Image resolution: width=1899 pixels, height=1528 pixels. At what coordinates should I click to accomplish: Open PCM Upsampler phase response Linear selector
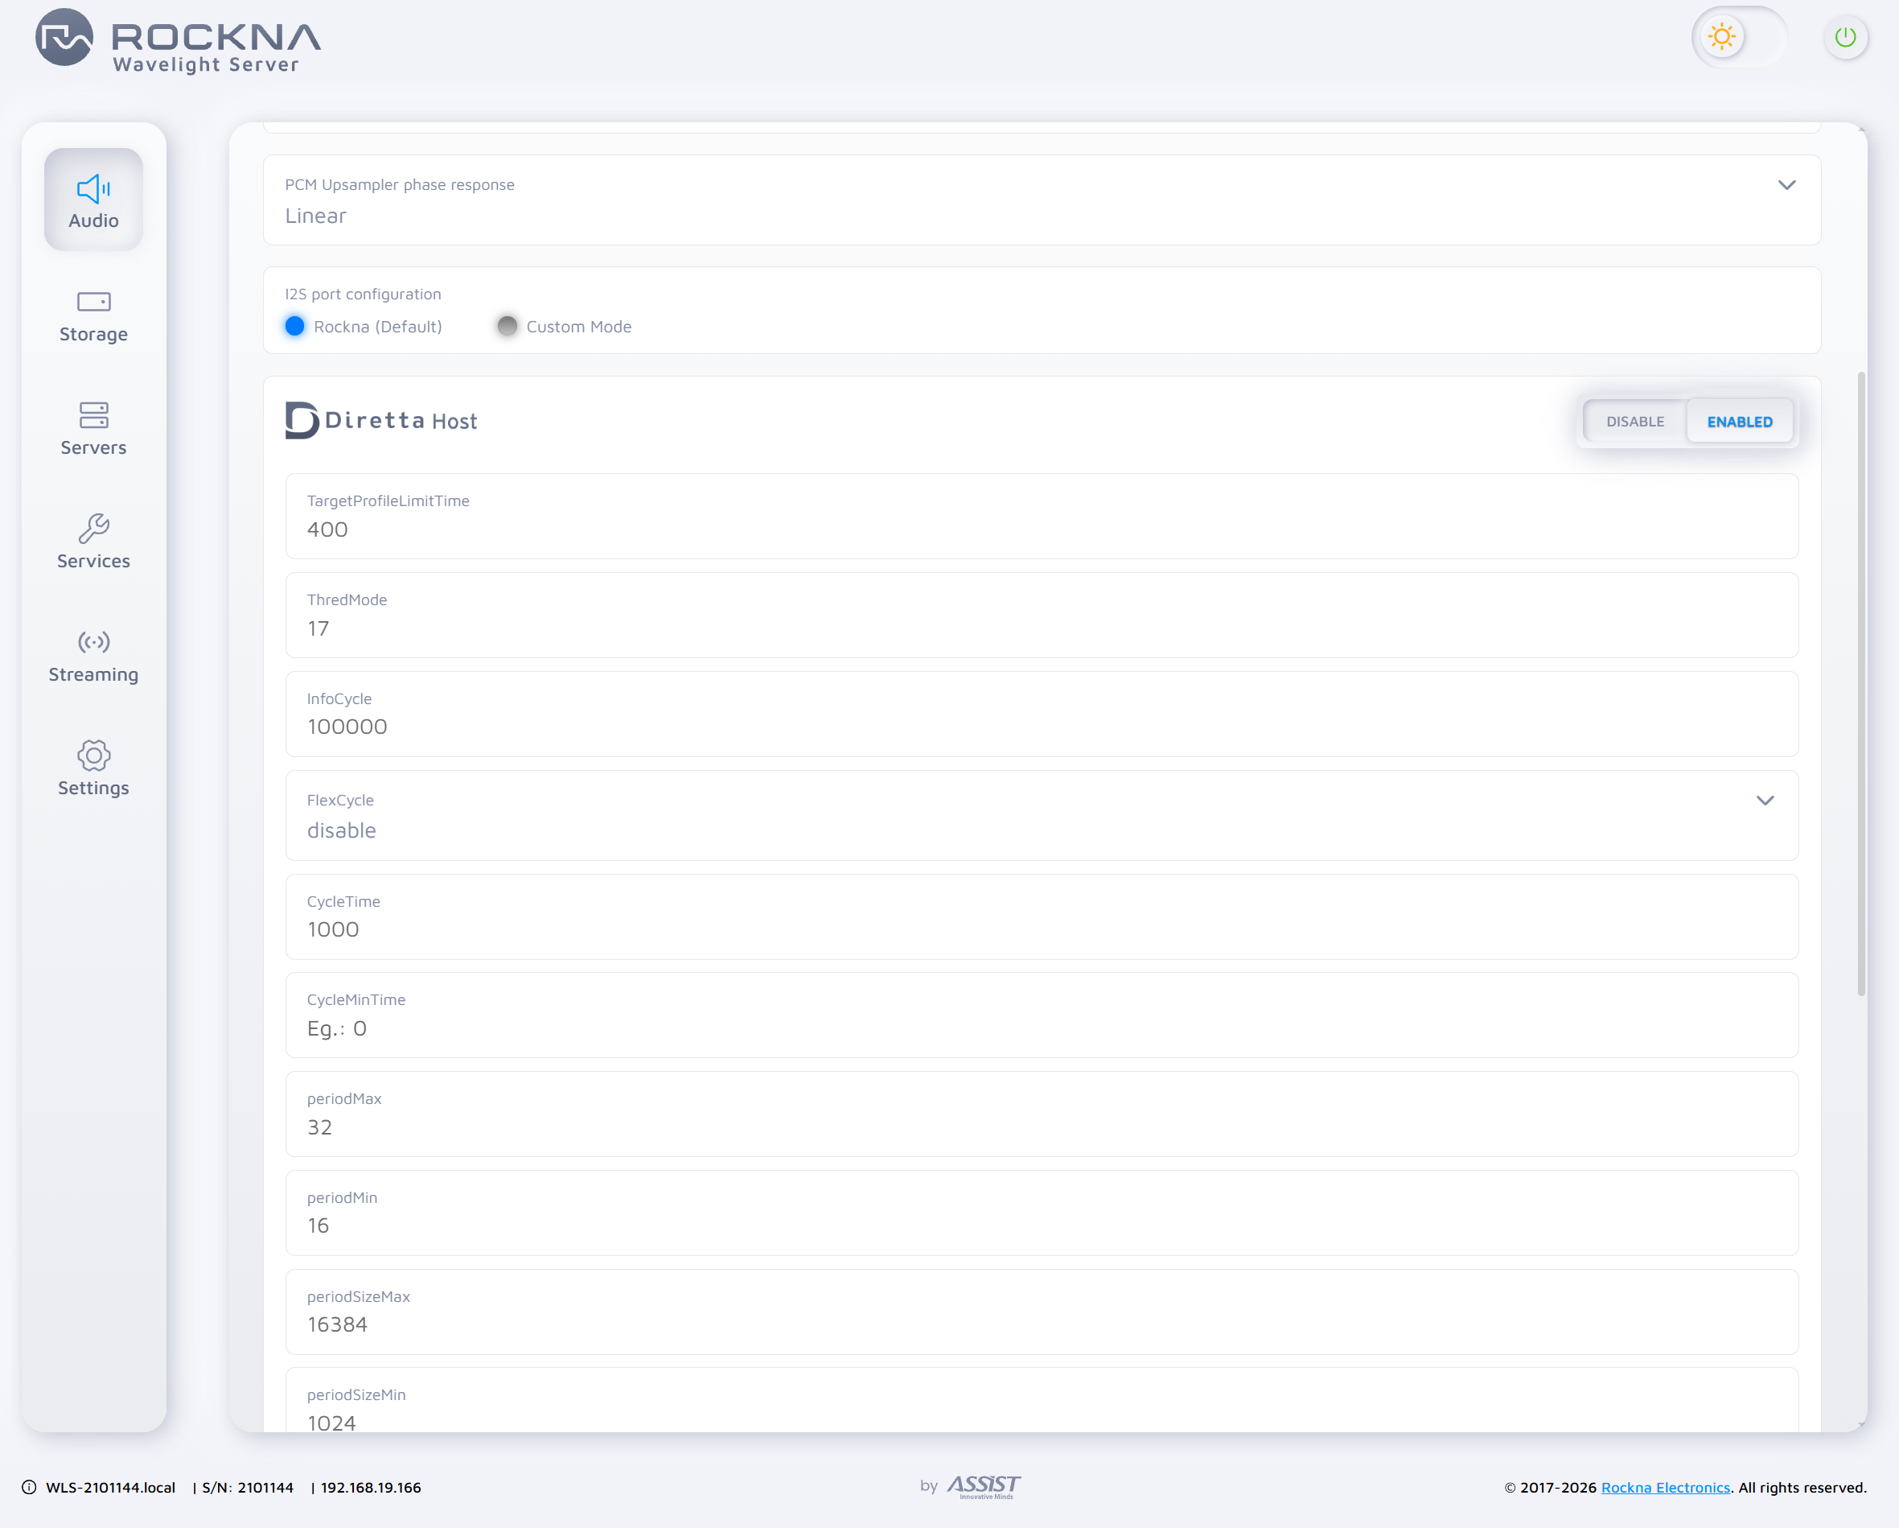coord(1042,200)
